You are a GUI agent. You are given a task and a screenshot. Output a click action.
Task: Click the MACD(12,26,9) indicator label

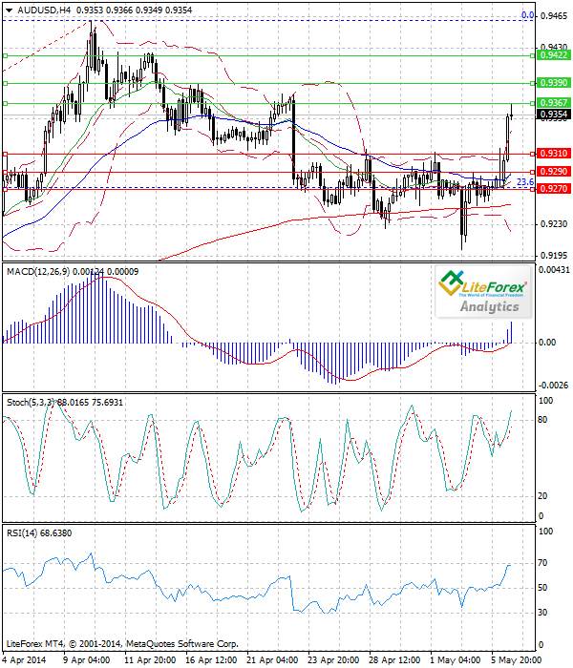[x=38, y=272]
